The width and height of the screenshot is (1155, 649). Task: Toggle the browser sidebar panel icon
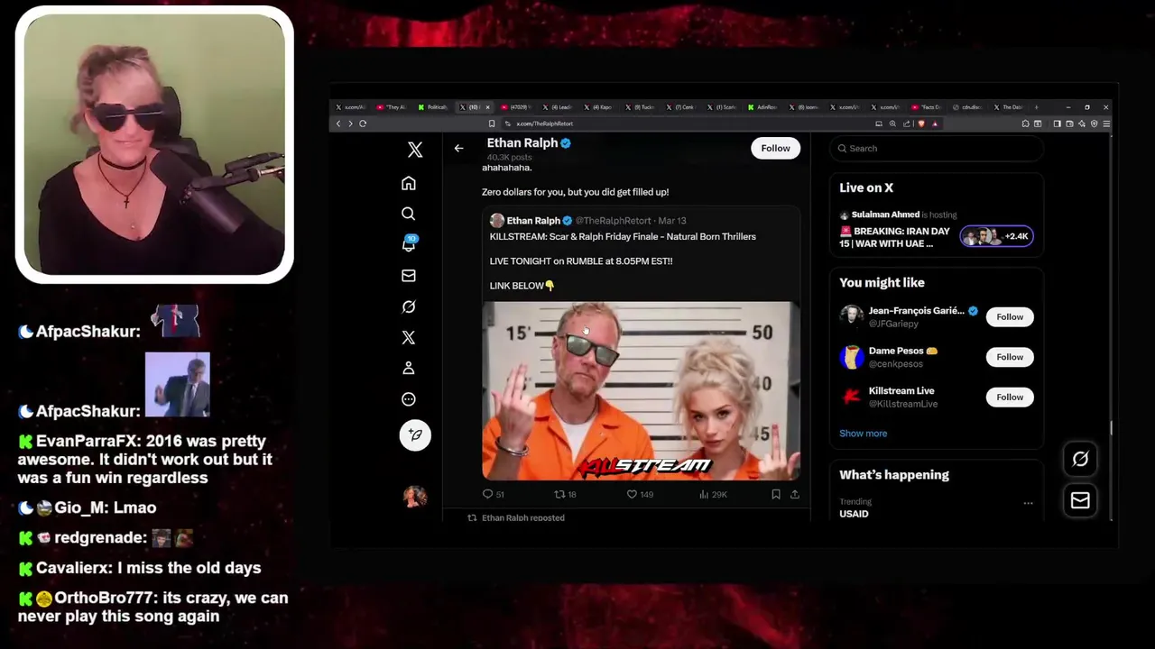click(1057, 123)
